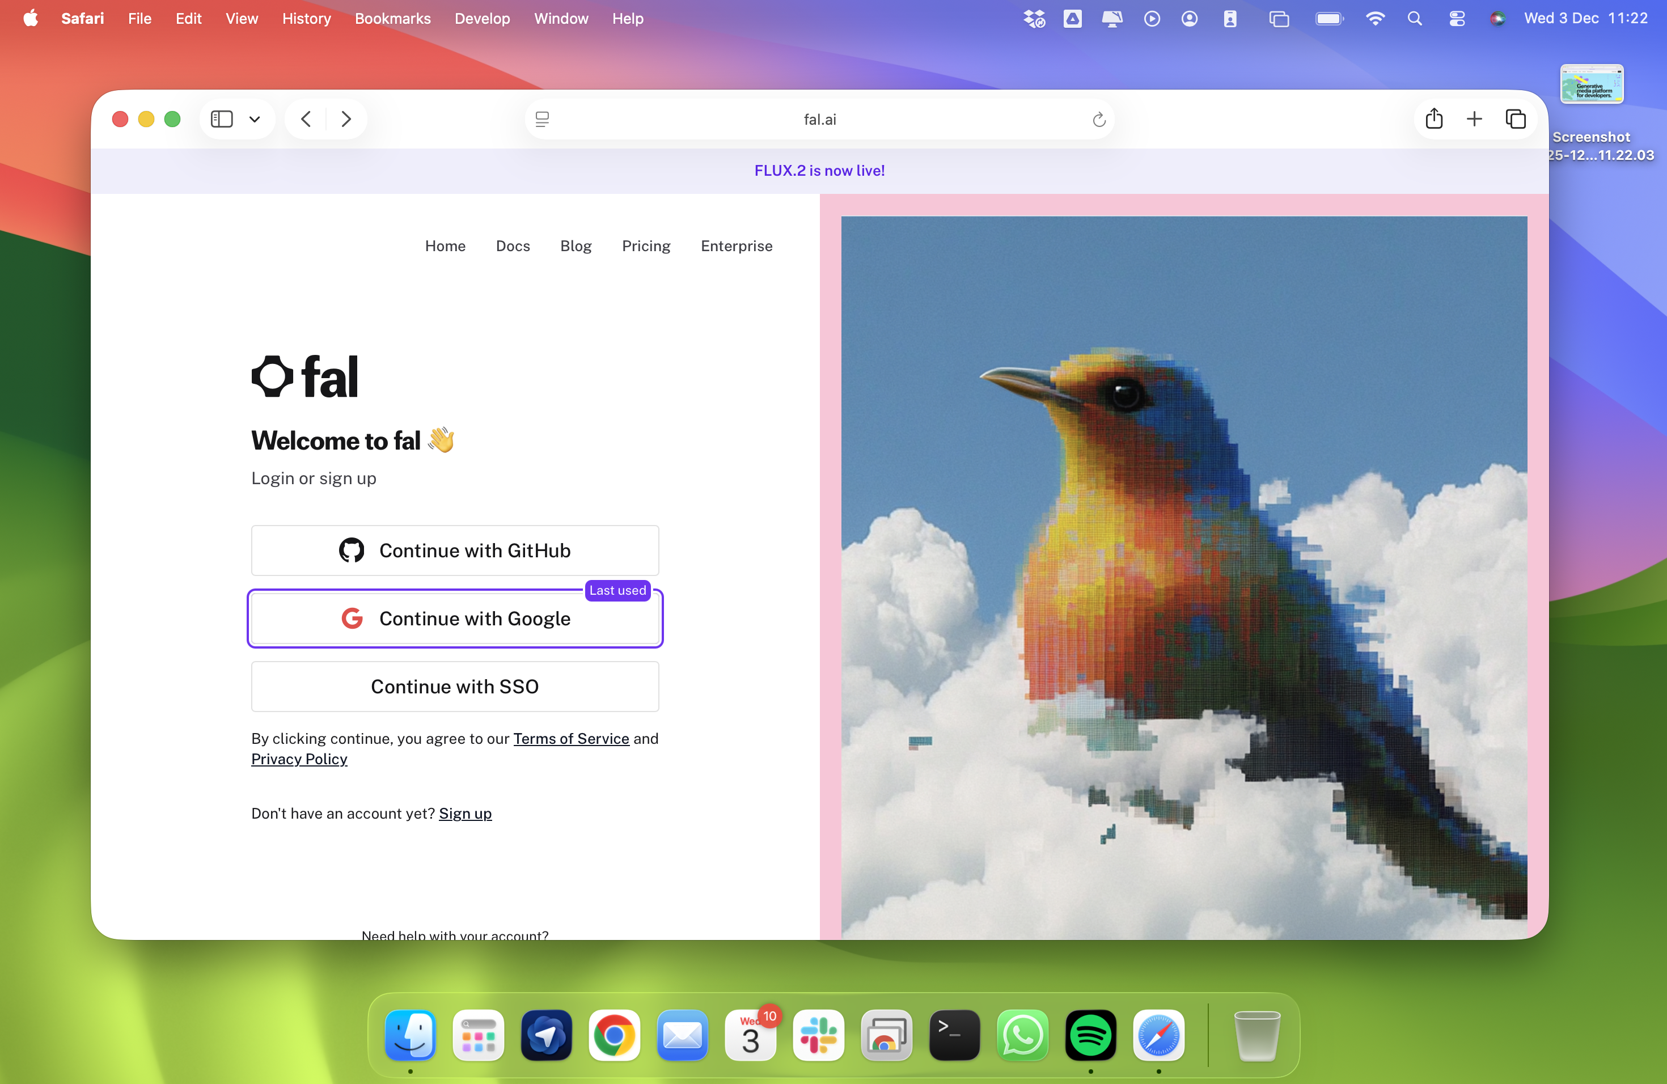Image resolution: width=1667 pixels, height=1084 pixels.
Task: Open the Window menu
Action: pyautogui.click(x=561, y=18)
